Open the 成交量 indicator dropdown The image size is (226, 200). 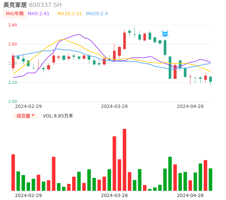[25, 116]
